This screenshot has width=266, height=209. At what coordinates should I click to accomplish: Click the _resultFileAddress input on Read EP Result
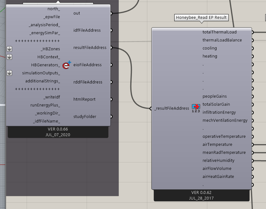point(172,108)
